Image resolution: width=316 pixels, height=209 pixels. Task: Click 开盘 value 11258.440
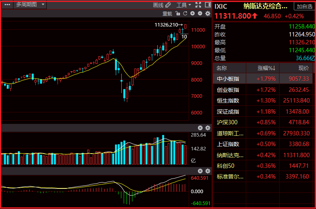click(302, 27)
